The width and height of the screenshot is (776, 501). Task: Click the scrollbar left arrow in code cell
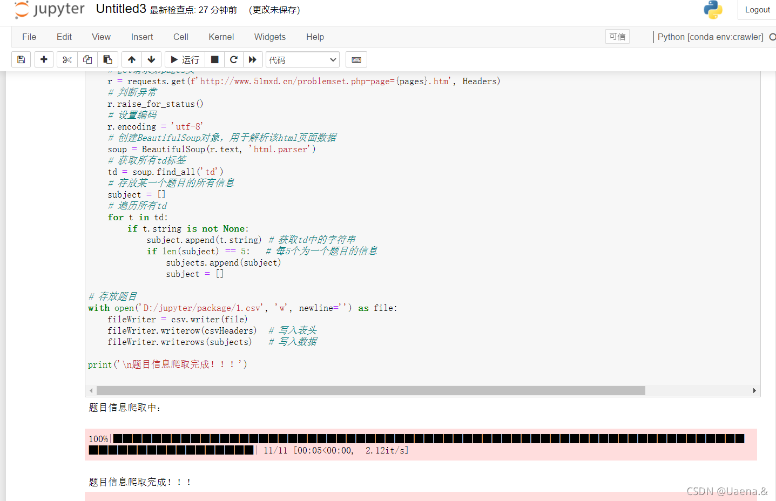pos(91,390)
